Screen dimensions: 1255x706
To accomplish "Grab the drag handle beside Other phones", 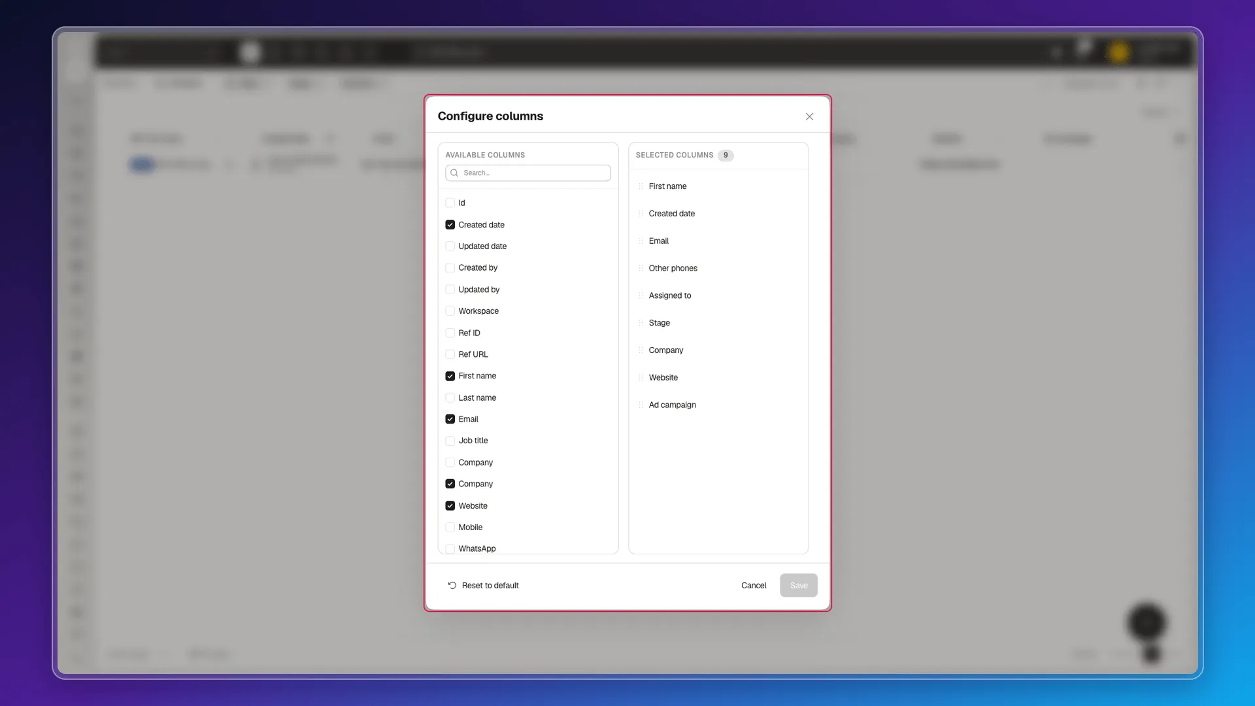I will [641, 269].
